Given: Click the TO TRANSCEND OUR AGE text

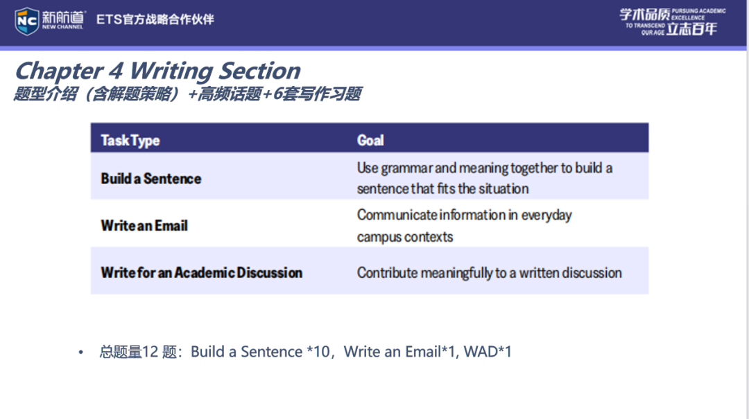Looking at the screenshot, I should (645, 29).
